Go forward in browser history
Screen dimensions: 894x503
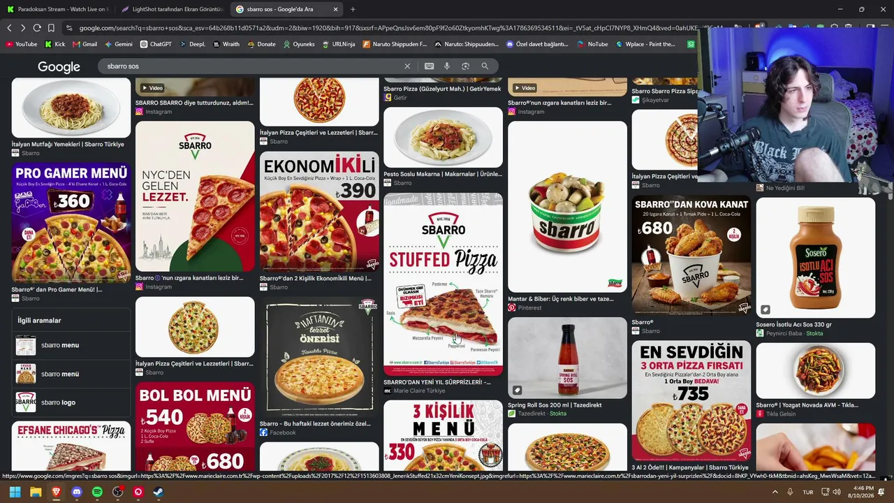(23, 28)
